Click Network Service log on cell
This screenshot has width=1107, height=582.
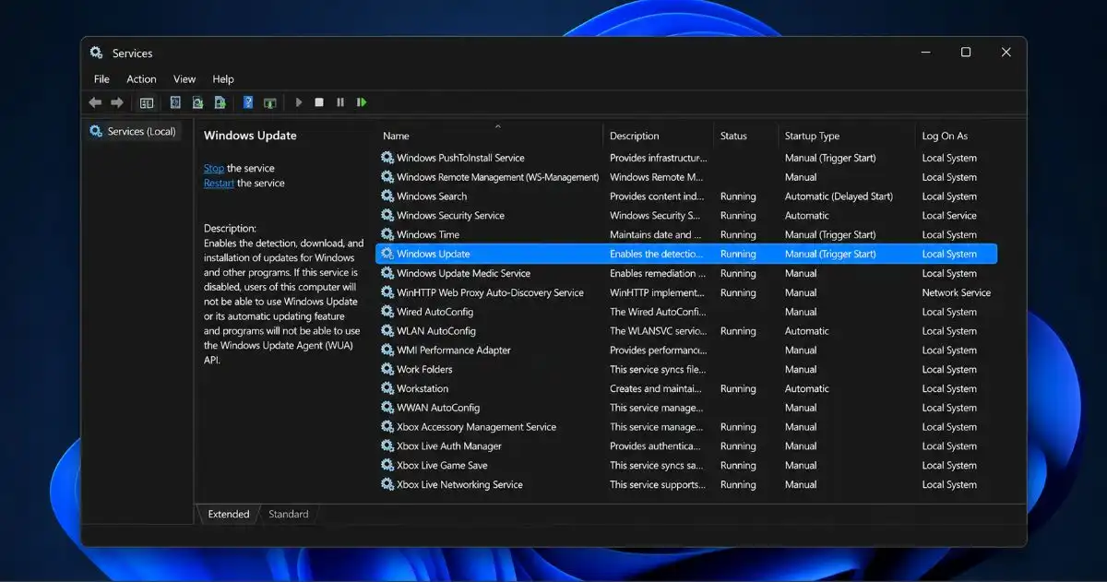[x=956, y=292]
